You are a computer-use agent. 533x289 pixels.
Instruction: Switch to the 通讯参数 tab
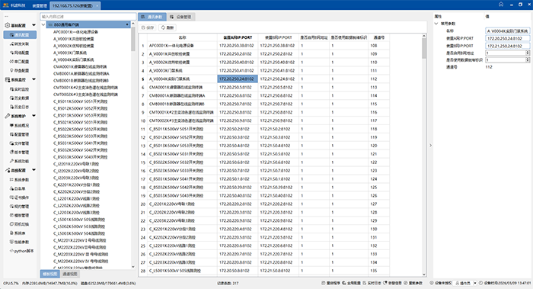pyautogui.click(x=152, y=17)
